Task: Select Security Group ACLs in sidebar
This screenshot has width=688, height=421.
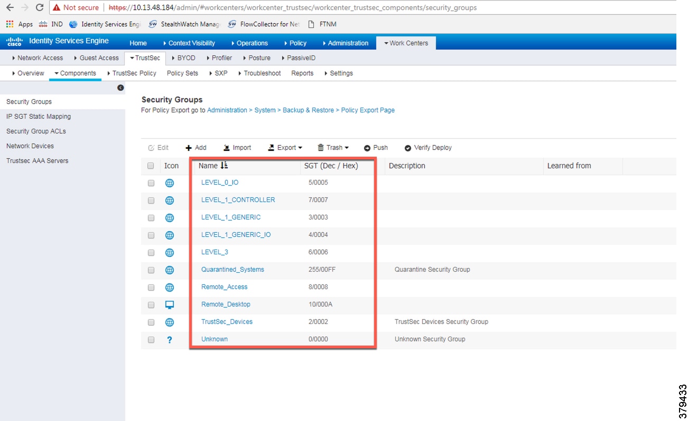Action: [x=36, y=131]
